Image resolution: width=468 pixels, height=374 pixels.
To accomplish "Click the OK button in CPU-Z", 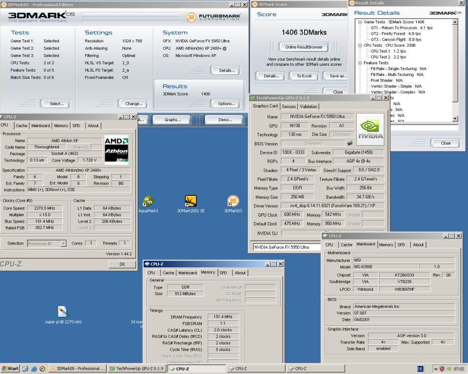I will click(122, 264).
